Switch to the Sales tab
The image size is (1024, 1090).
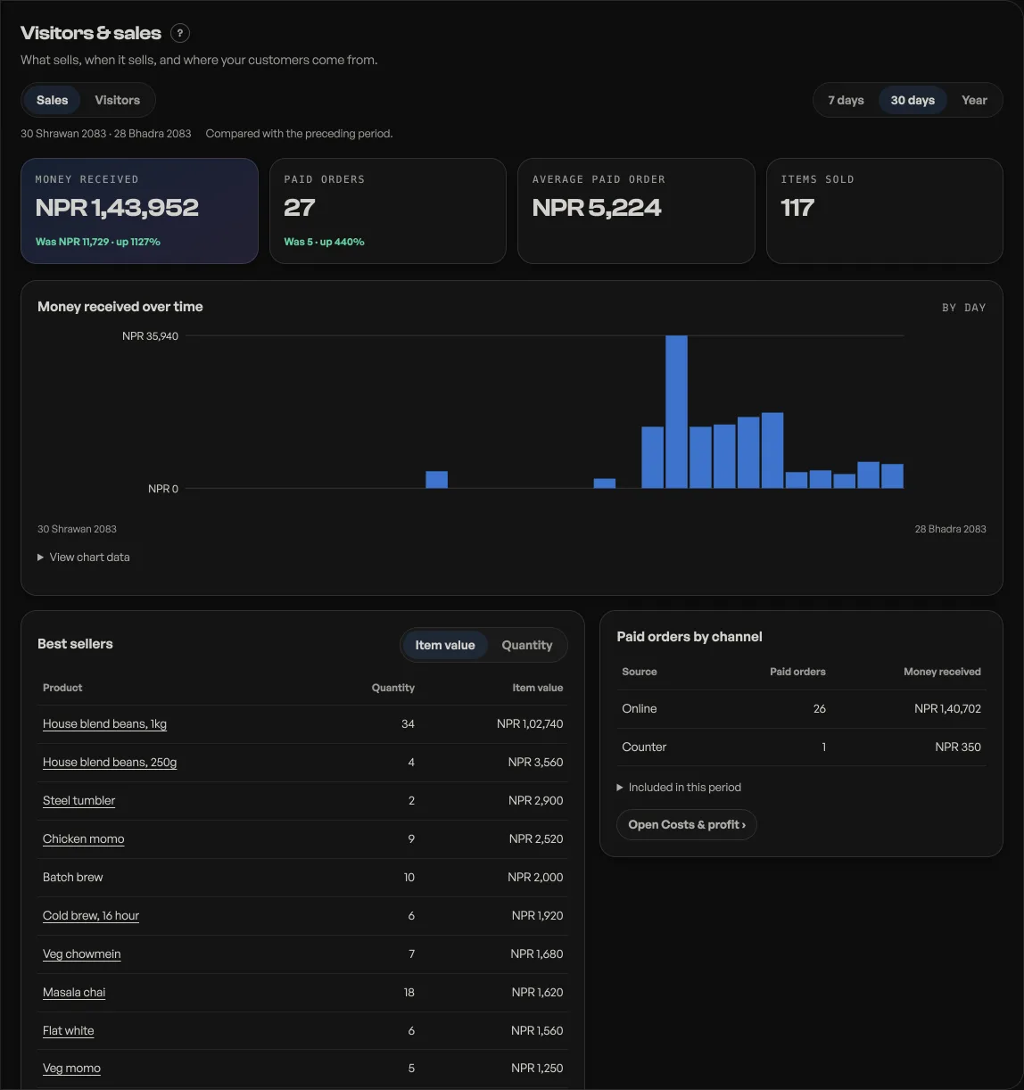52,100
